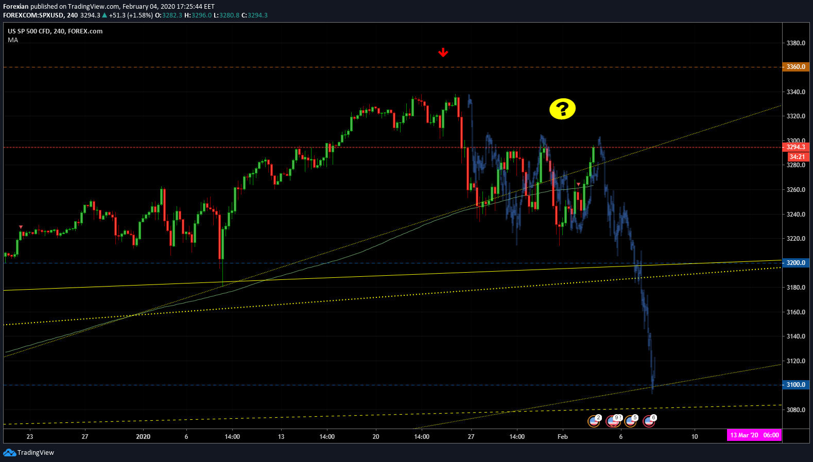Click the 3120.0 price axis value
The image size is (813, 462).
coord(796,361)
